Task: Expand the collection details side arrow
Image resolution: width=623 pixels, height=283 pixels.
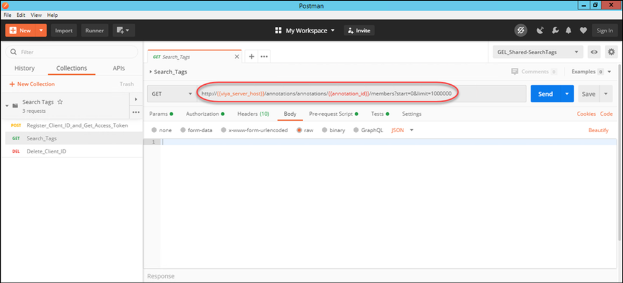Action: point(136,99)
